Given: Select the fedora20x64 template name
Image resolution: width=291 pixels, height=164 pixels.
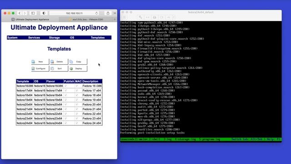Looking at the screenshot, I should [x=25, y=104].
